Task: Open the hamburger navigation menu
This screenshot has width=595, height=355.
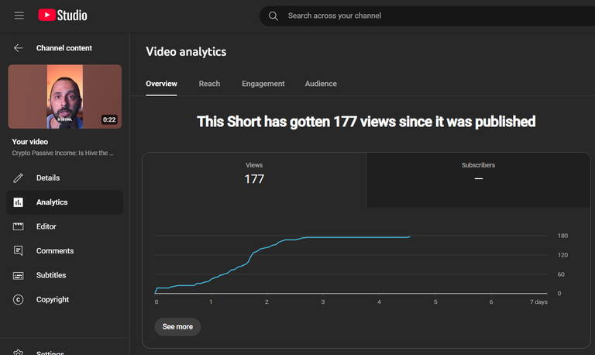Action: (19, 16)
